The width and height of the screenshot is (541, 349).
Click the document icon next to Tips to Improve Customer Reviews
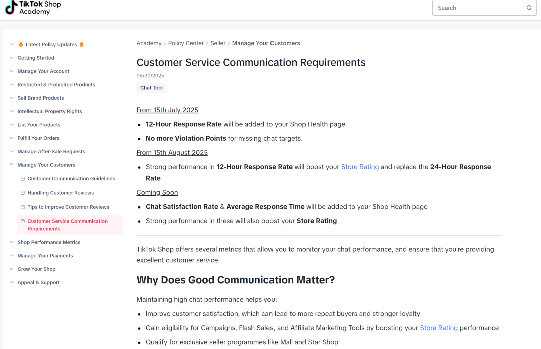pyautogui.click(x=23, y=207)
